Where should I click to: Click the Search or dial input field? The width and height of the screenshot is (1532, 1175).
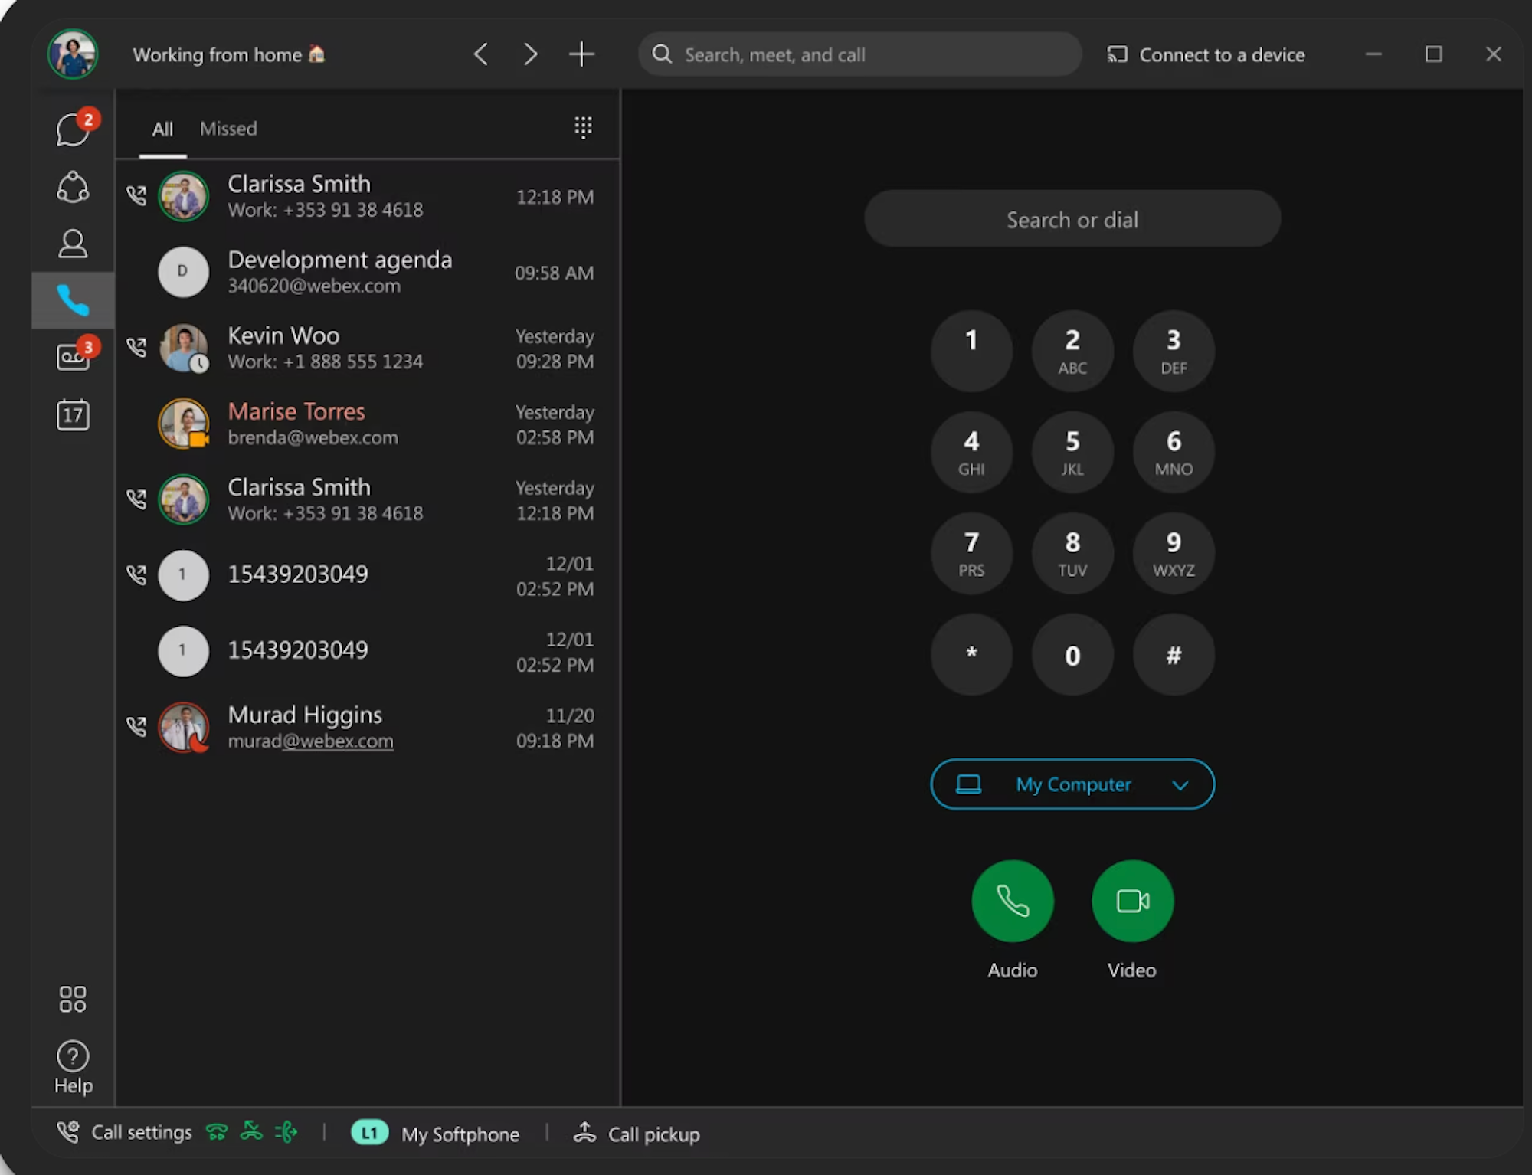1070,220
